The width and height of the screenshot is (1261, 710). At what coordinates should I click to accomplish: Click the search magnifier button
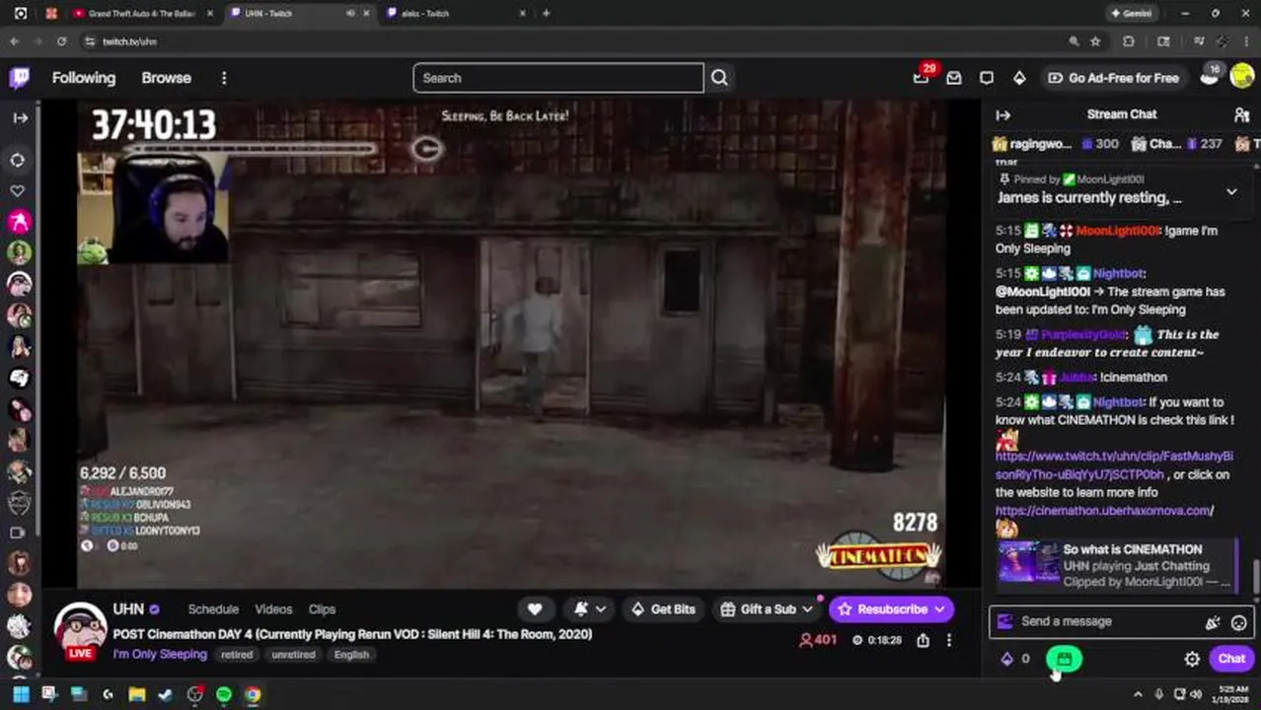[719, 78]
